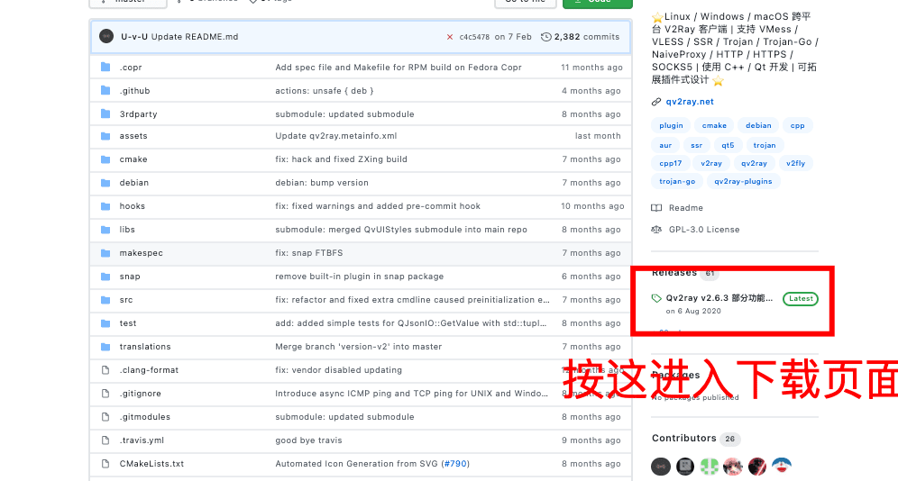Open the green cross contributor avatar

(x=709, y=466)
